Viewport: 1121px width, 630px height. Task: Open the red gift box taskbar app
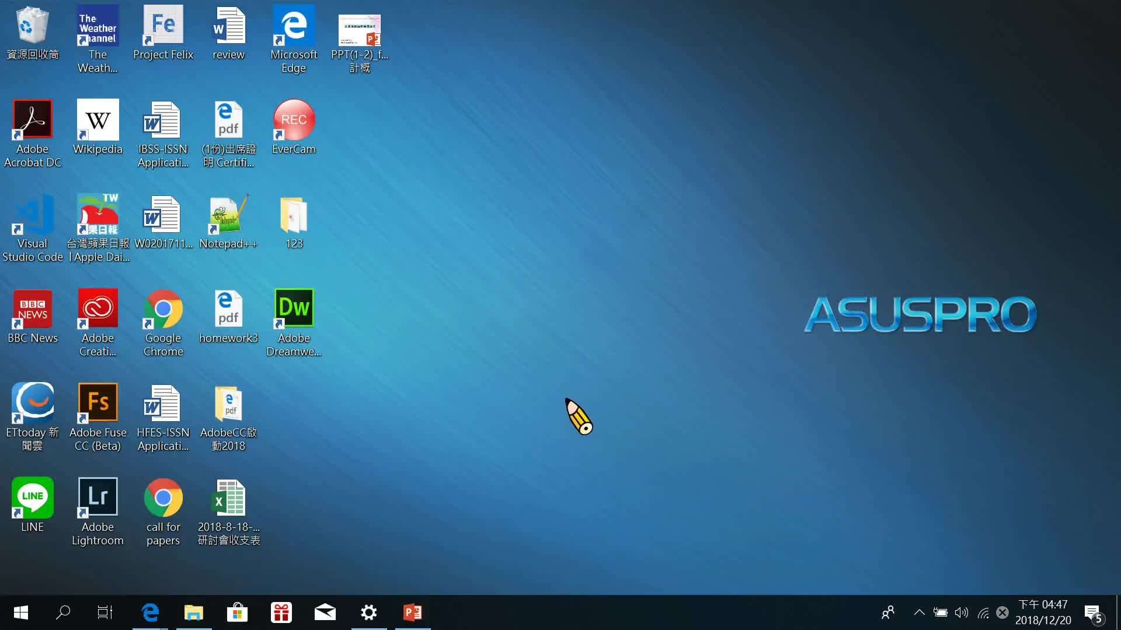(281, 612)
